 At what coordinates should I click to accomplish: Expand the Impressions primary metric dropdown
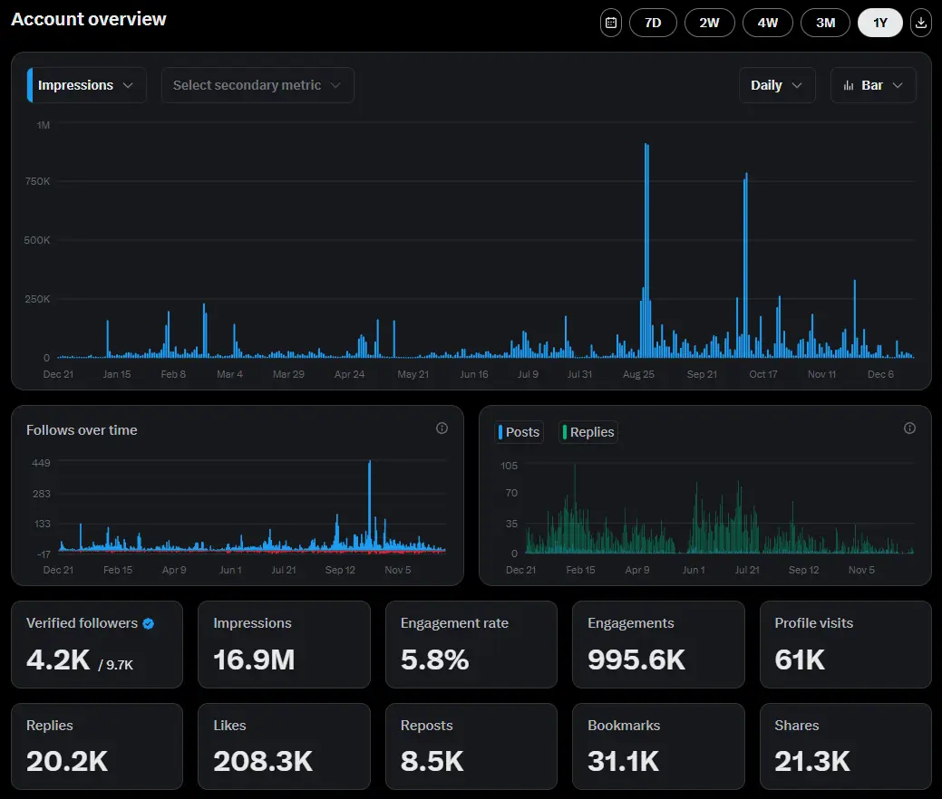coord(87,85)
